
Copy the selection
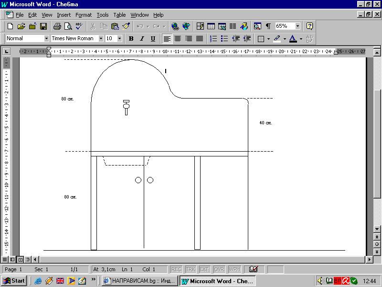pyautogui.click(x=104, y=26)
